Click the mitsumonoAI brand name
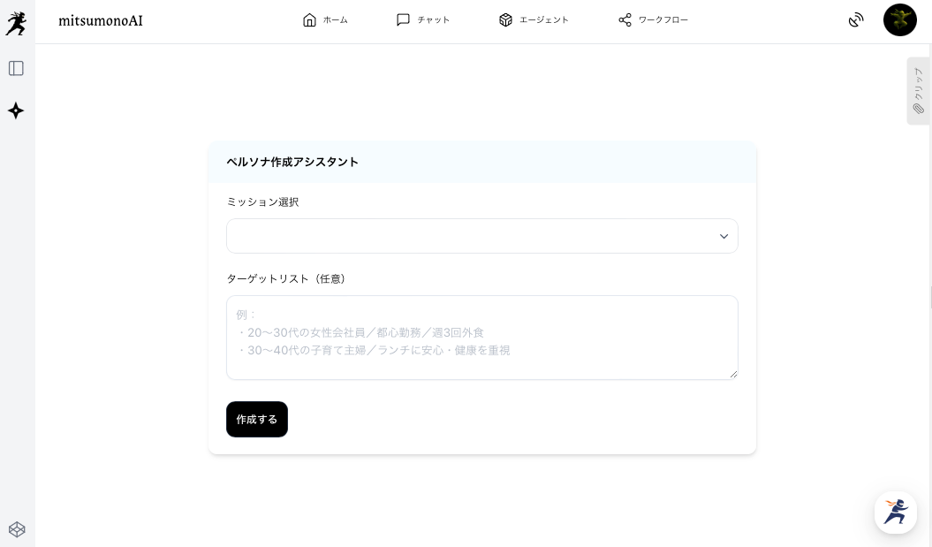This screenshot has height=547, width=932. pyautogui.click(x=101, y=20)
